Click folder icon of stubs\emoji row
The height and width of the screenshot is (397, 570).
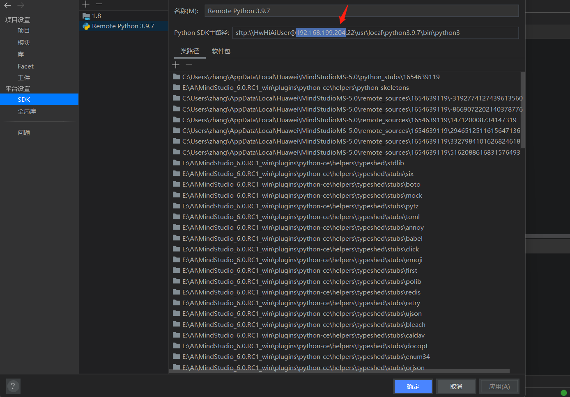(177, 260)
